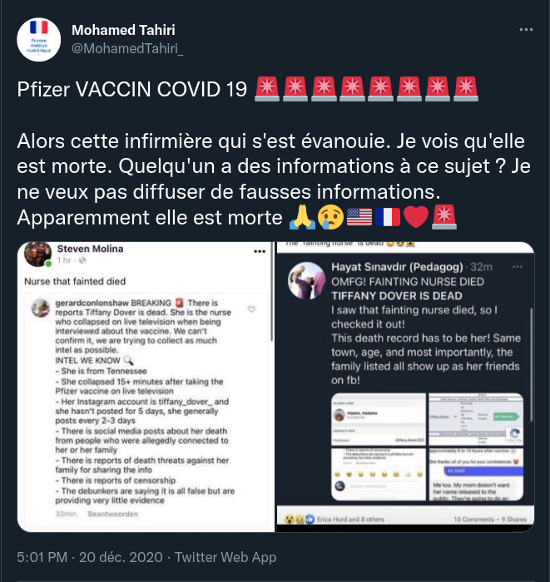Click Steven Molina's profile photo
550x582 pixels.
pos(38,254)
